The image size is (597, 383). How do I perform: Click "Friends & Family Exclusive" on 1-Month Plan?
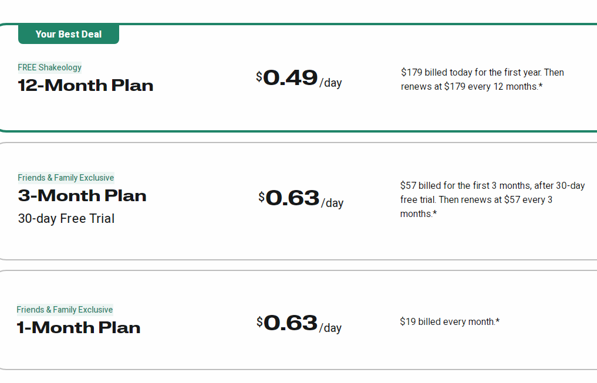click(x=65, y=310)
